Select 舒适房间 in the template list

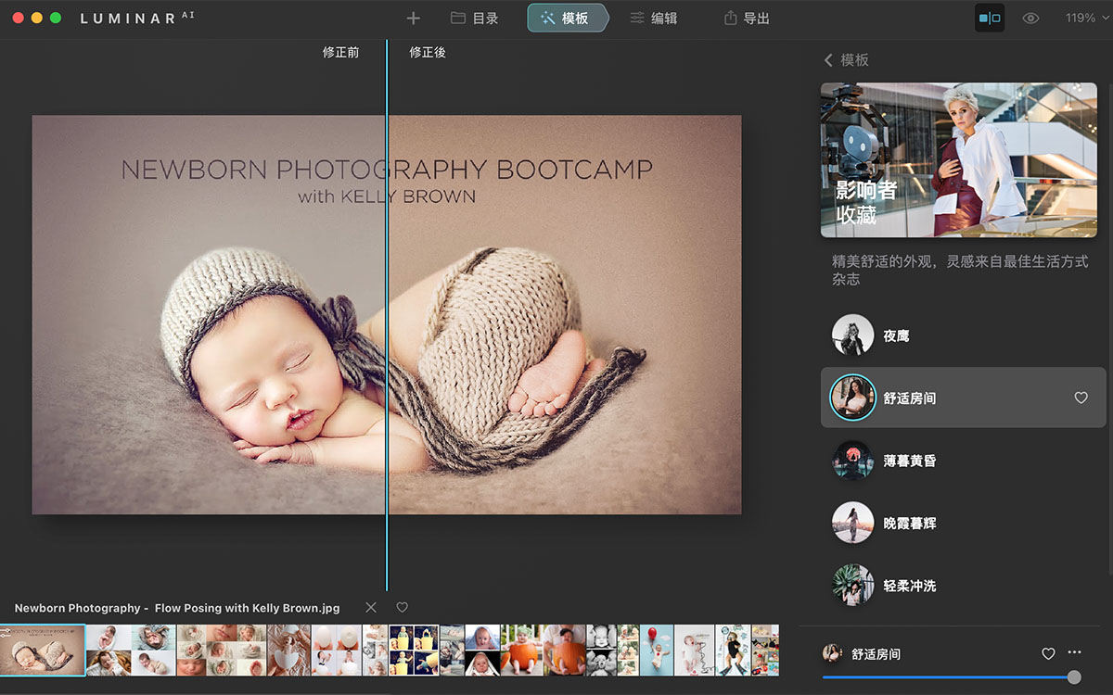click(964, 398)
